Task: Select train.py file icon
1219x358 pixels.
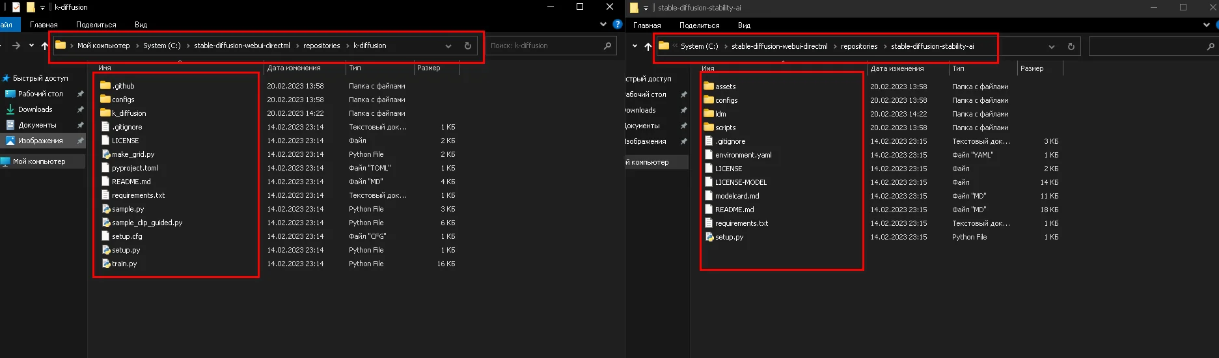Action: [106, 264]
